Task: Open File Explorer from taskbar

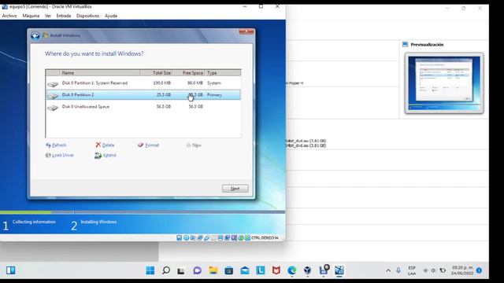Action: pyautogui.click(x=213, y=270)
